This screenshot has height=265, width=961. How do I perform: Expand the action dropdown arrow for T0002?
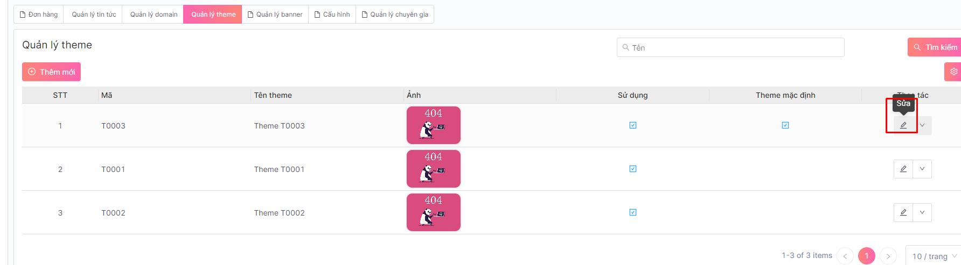coord(922,212)
